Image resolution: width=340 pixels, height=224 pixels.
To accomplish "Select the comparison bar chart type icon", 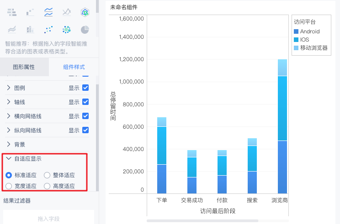I will point(12,12).
